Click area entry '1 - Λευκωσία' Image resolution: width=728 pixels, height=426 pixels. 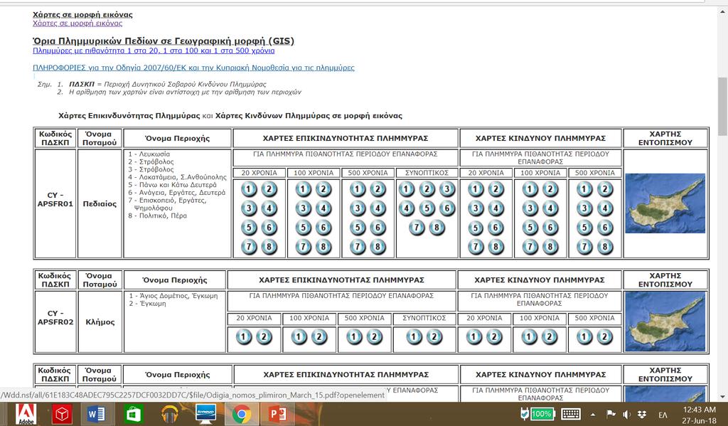coord(149,154)
